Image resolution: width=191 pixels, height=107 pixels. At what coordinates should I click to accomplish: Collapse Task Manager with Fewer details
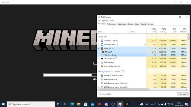[x=105, y=94]
